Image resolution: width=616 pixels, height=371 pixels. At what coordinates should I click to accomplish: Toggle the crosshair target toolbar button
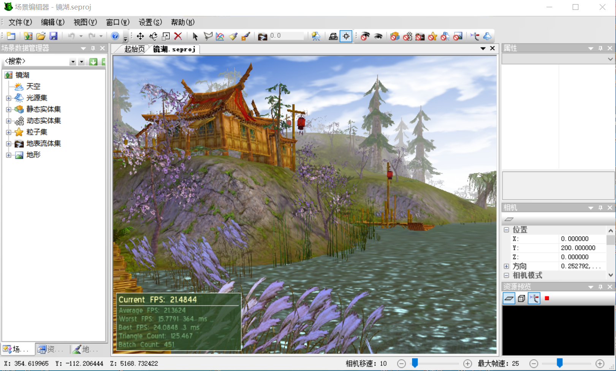346,36
